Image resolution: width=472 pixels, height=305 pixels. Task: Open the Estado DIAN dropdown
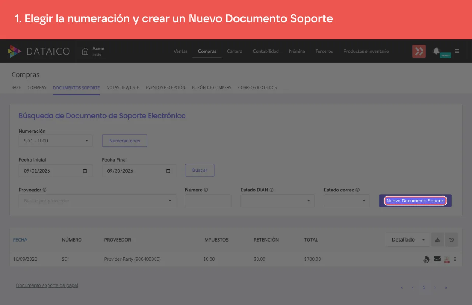(278, 201)
